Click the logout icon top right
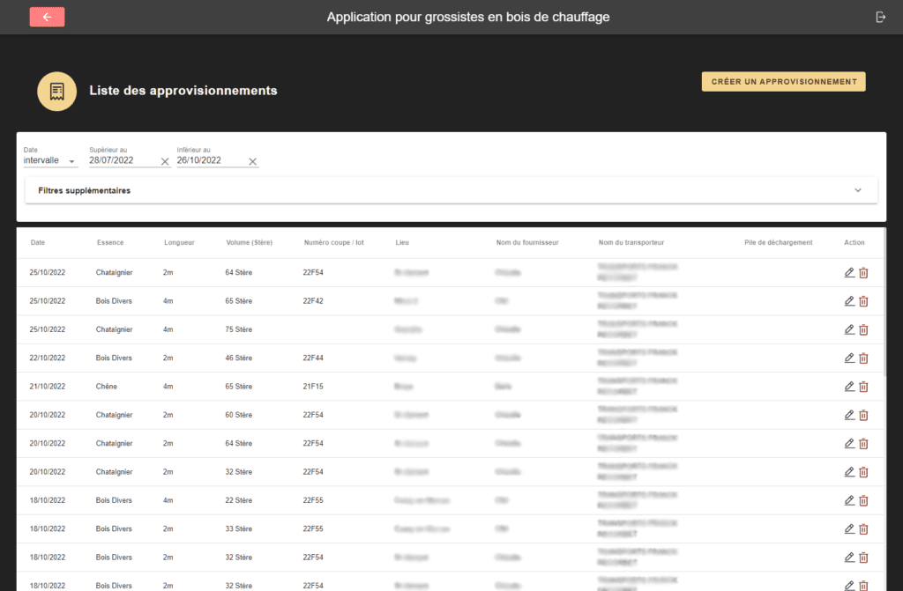903x591 pixels. (x=880, y=16)
